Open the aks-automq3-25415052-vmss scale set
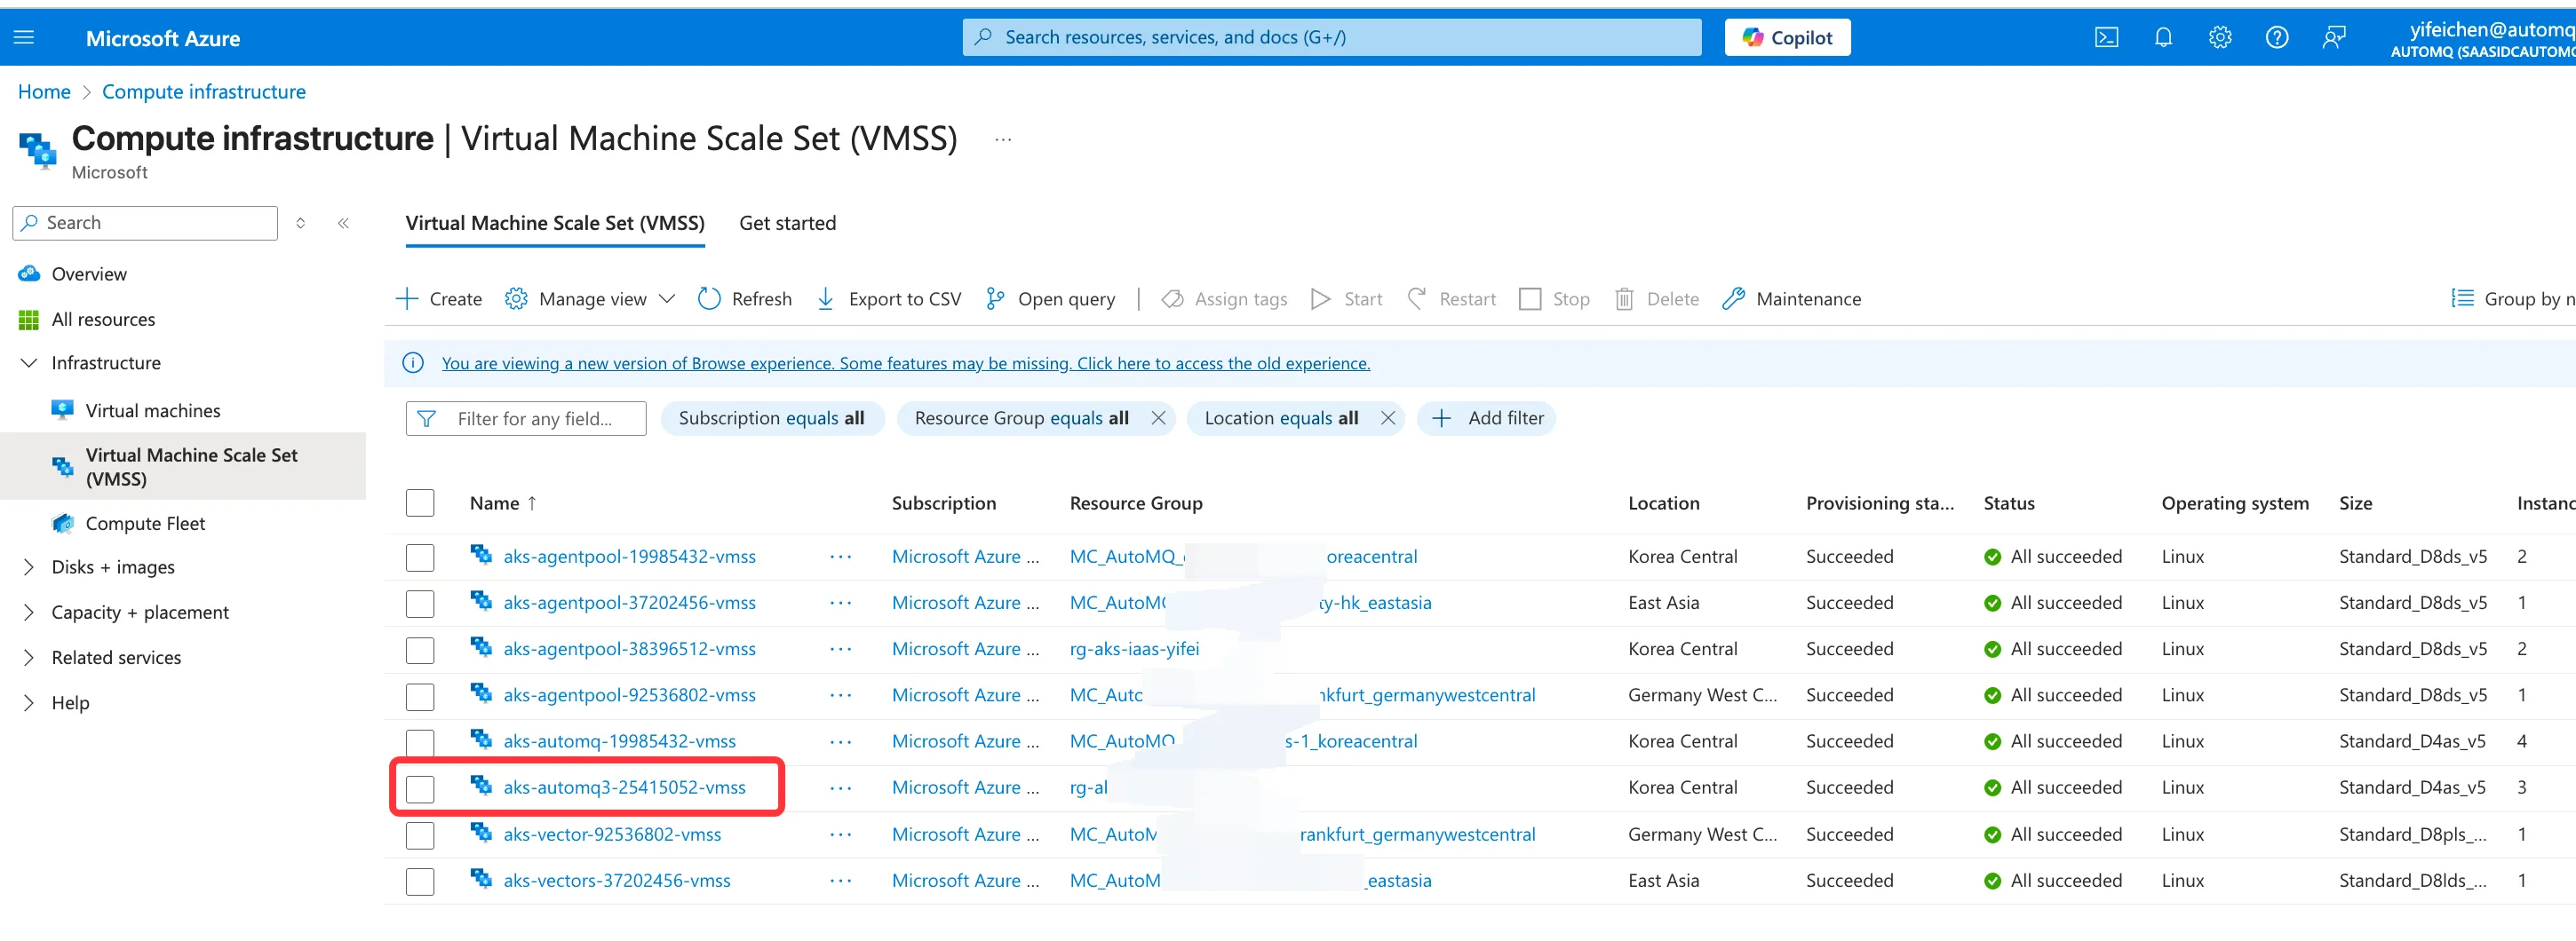Screen dimensions: 2576x941 point(624,787)
